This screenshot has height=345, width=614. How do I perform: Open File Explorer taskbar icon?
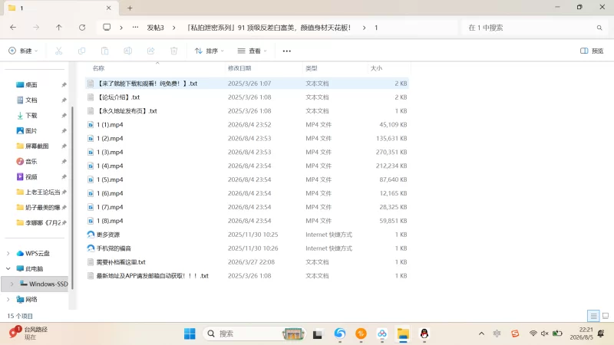coord(403,333)
